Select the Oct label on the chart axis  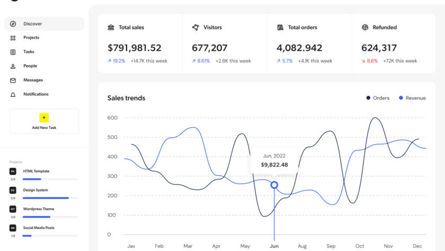point(360,246)
